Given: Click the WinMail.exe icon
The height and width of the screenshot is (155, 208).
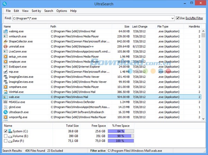Looking at the screenshot, I should coord(6,92).
